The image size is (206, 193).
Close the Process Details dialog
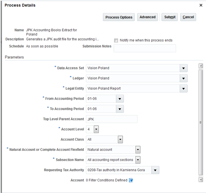201,5
